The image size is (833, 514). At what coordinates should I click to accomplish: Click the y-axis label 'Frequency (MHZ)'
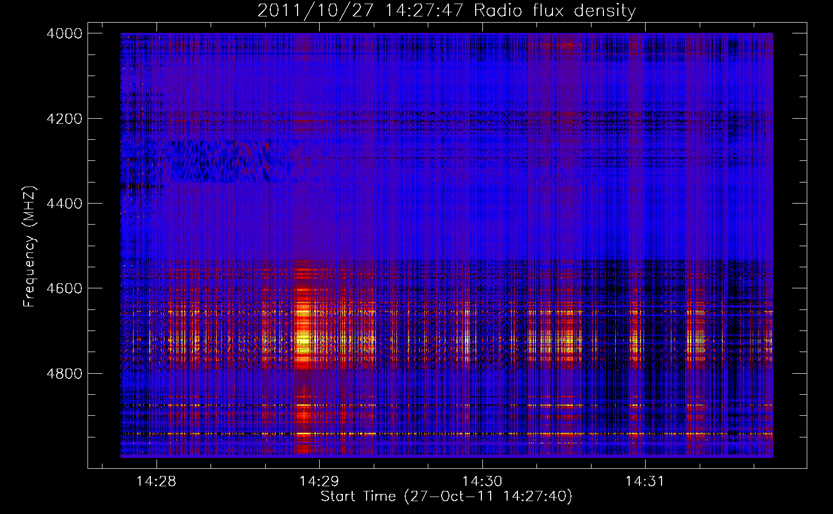(29, 247)
